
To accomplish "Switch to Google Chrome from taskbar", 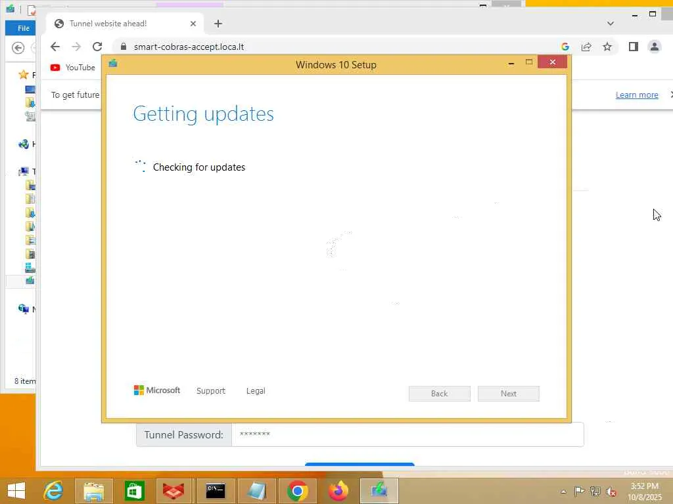I will click(x=298, y=491).
